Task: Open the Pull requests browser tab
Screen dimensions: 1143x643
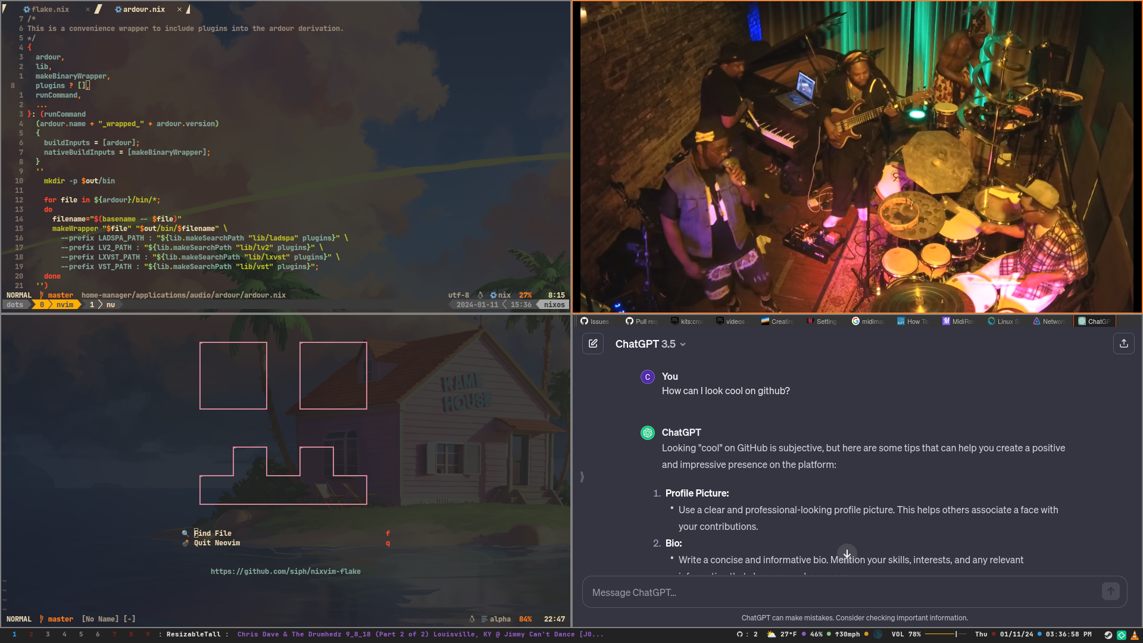Action: (x=642, y=321)
